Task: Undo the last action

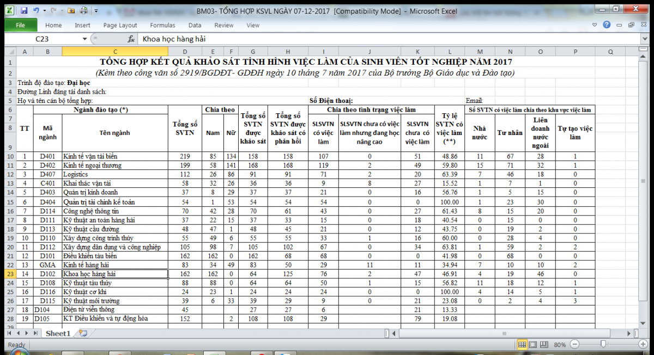Action: 36,10
